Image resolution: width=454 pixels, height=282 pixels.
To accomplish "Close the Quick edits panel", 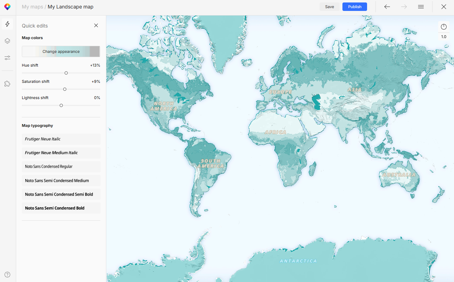I will pos(96,25).
